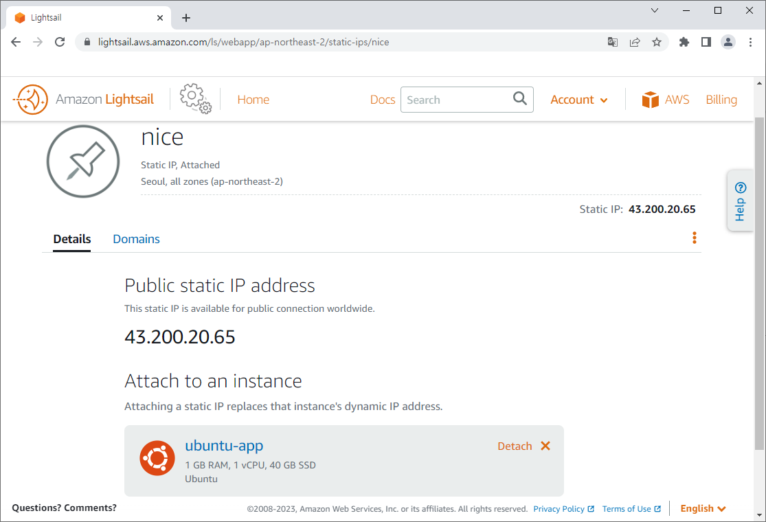Click the 'nice' static IP title
The width and height of the screenshot is (766, 522).
click(x=162, y=137)
